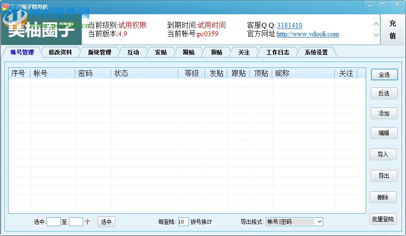Switch to the 跟贴 tab
406x236 pixels.
(188, 52)
